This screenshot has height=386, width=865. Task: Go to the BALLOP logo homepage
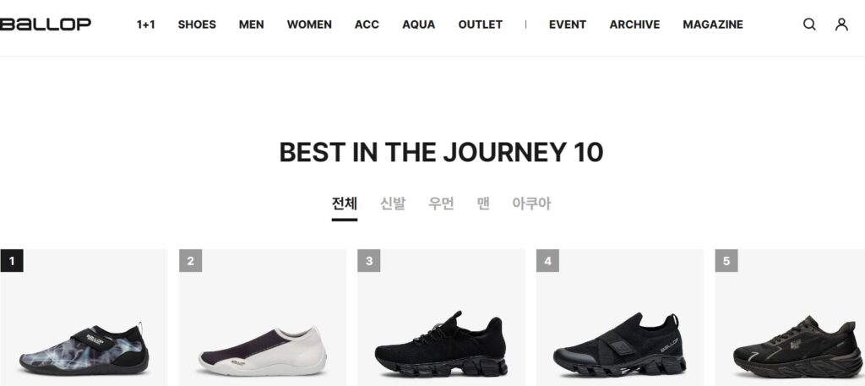[46, 24]
